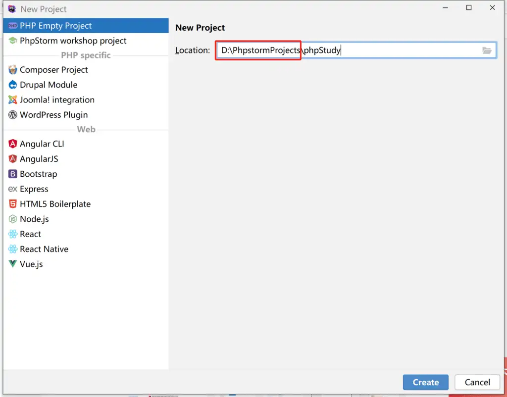Select the Drupal Module icon
This screenshot has width=507, height=397.
point(12,85)
